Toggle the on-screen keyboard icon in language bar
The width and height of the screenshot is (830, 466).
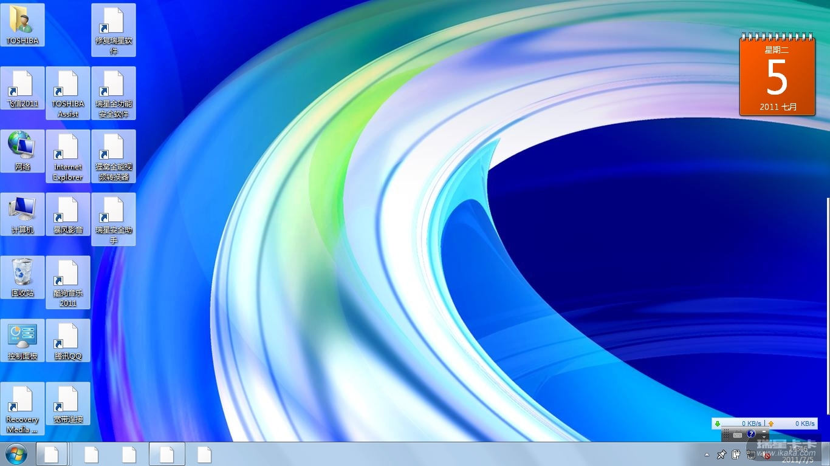pyautogui.click(x=738, y=434)
